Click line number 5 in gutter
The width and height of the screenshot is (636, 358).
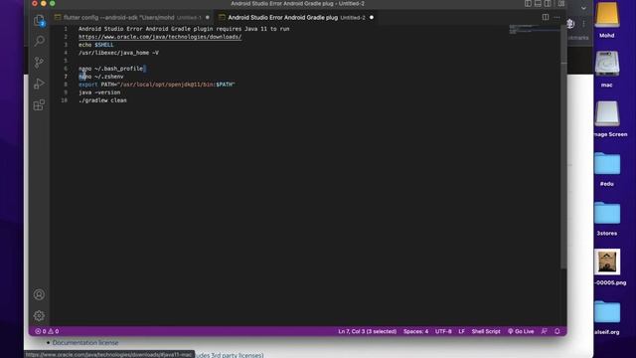[66, 61]
